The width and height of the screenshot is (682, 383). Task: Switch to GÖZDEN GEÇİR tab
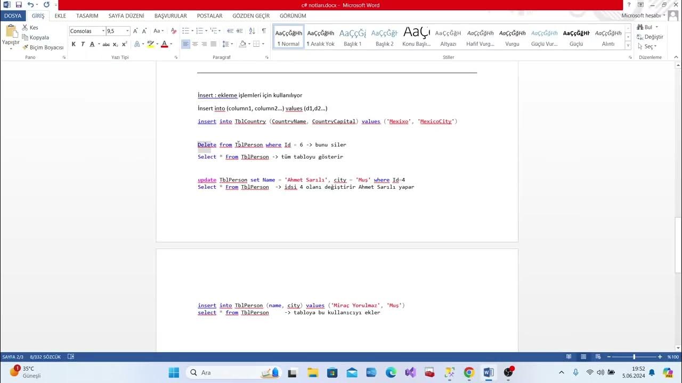[251, 16]
